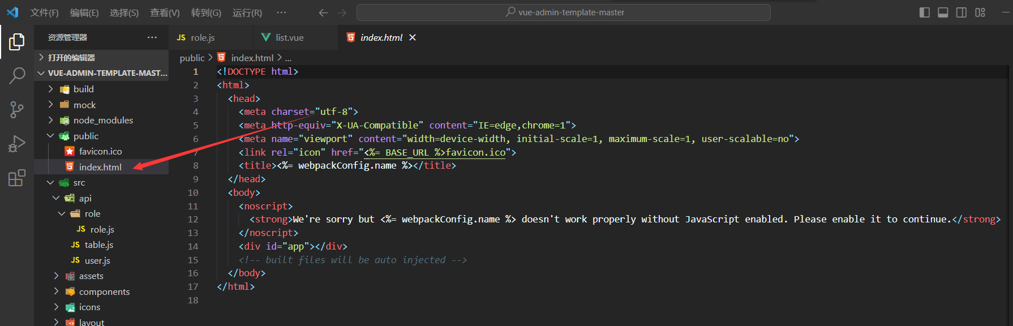This screenshot has height=326, width=1013.
Task: Toggle the primary side bar visibility
Action: 925,12
